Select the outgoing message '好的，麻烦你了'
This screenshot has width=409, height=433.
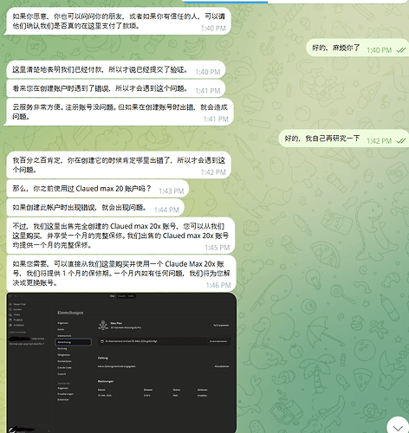(358, 48)
